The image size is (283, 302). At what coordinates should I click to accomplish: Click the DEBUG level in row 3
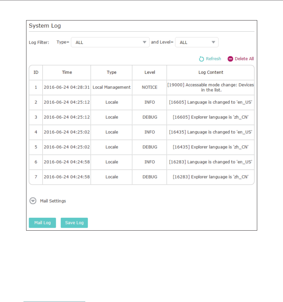coord(150,117)
